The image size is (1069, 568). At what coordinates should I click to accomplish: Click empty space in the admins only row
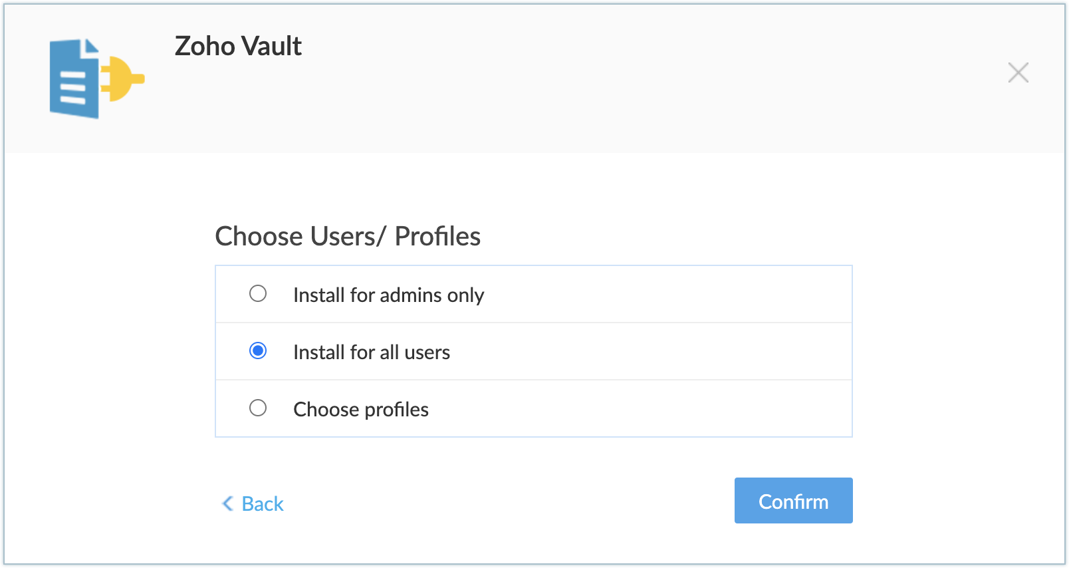pos(665,295)
